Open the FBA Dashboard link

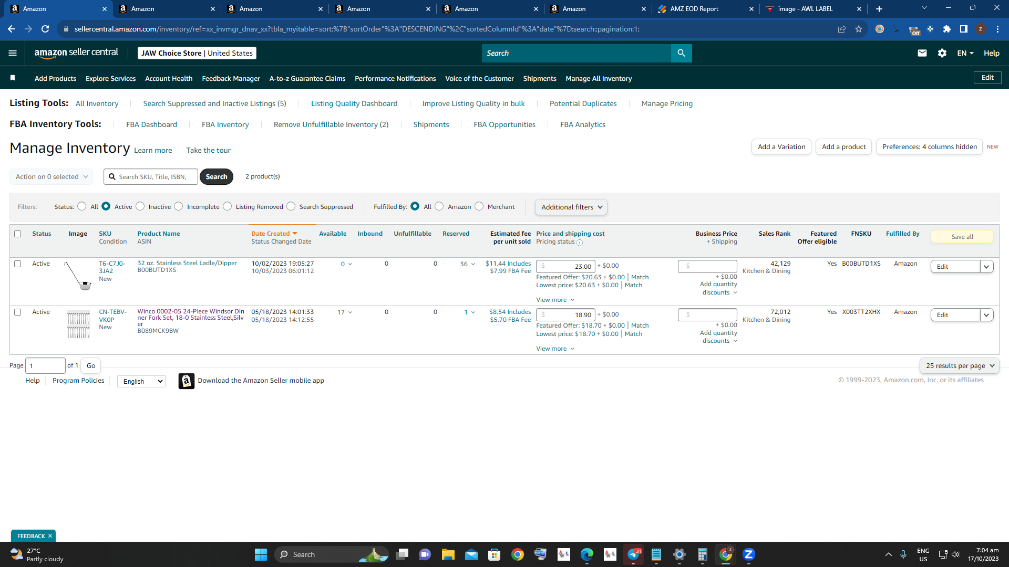pyautogui.click(x=151, y=124)
